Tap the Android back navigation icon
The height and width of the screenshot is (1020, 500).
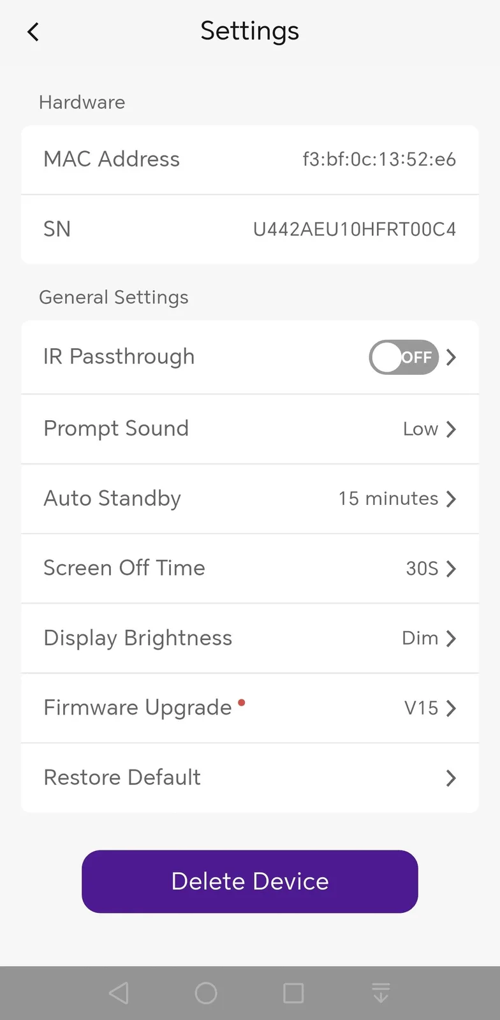pyautogui.click(x=119, y=993)
